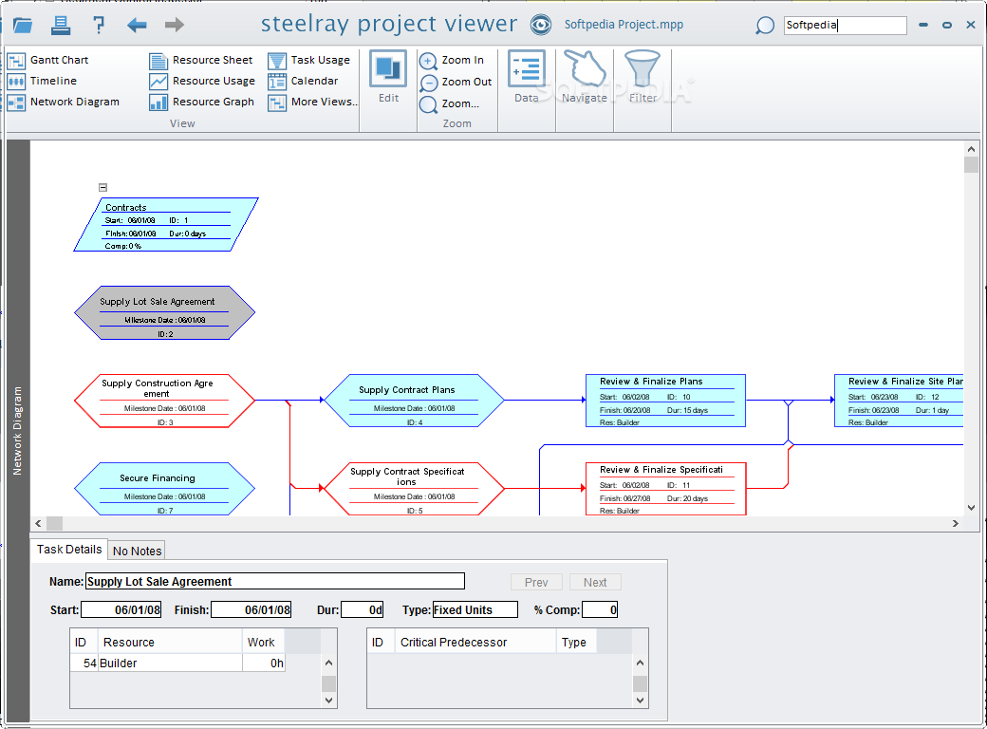Select the Review & Finalize Specifications node
This screenshot has height=729, width=987.
665,489
